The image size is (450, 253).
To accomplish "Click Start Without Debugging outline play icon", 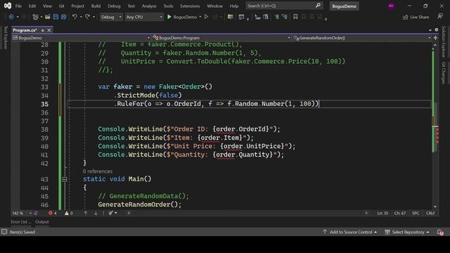I will pyautogui.click(x=206, y=17).
